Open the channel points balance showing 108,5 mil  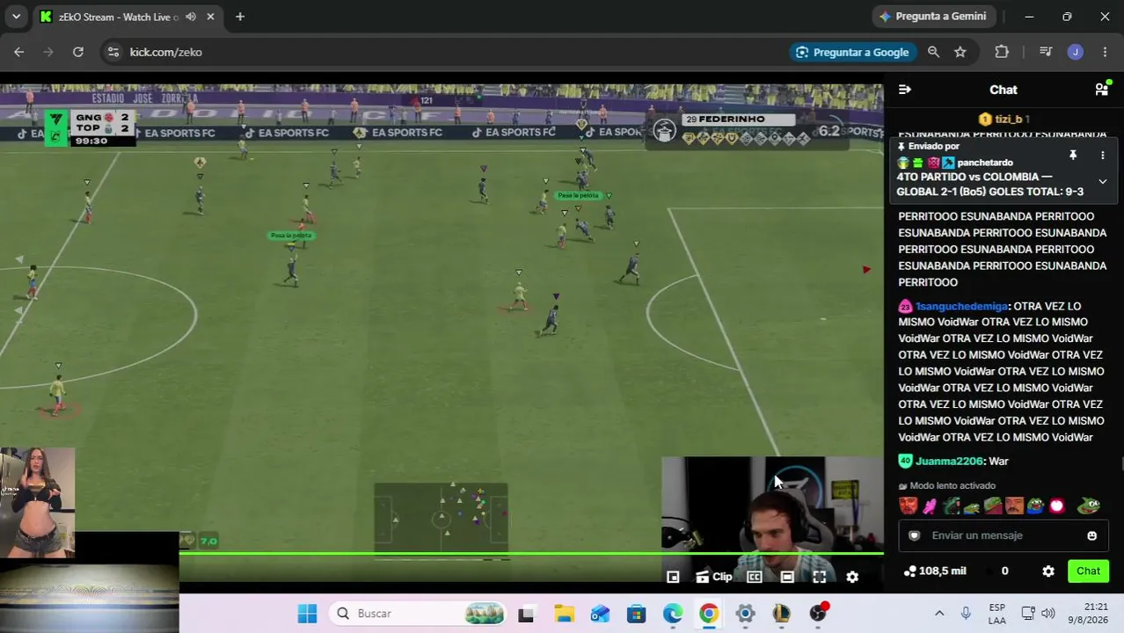point(934,571)
